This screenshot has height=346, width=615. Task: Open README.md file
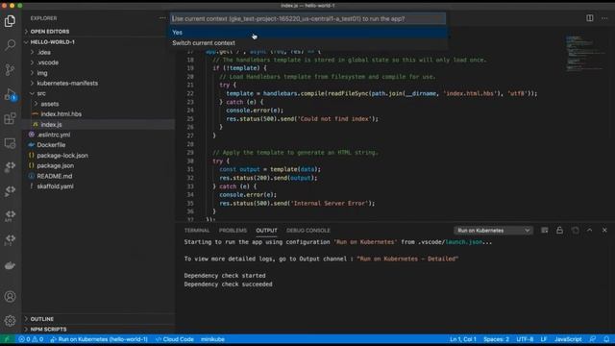point(98,176)
